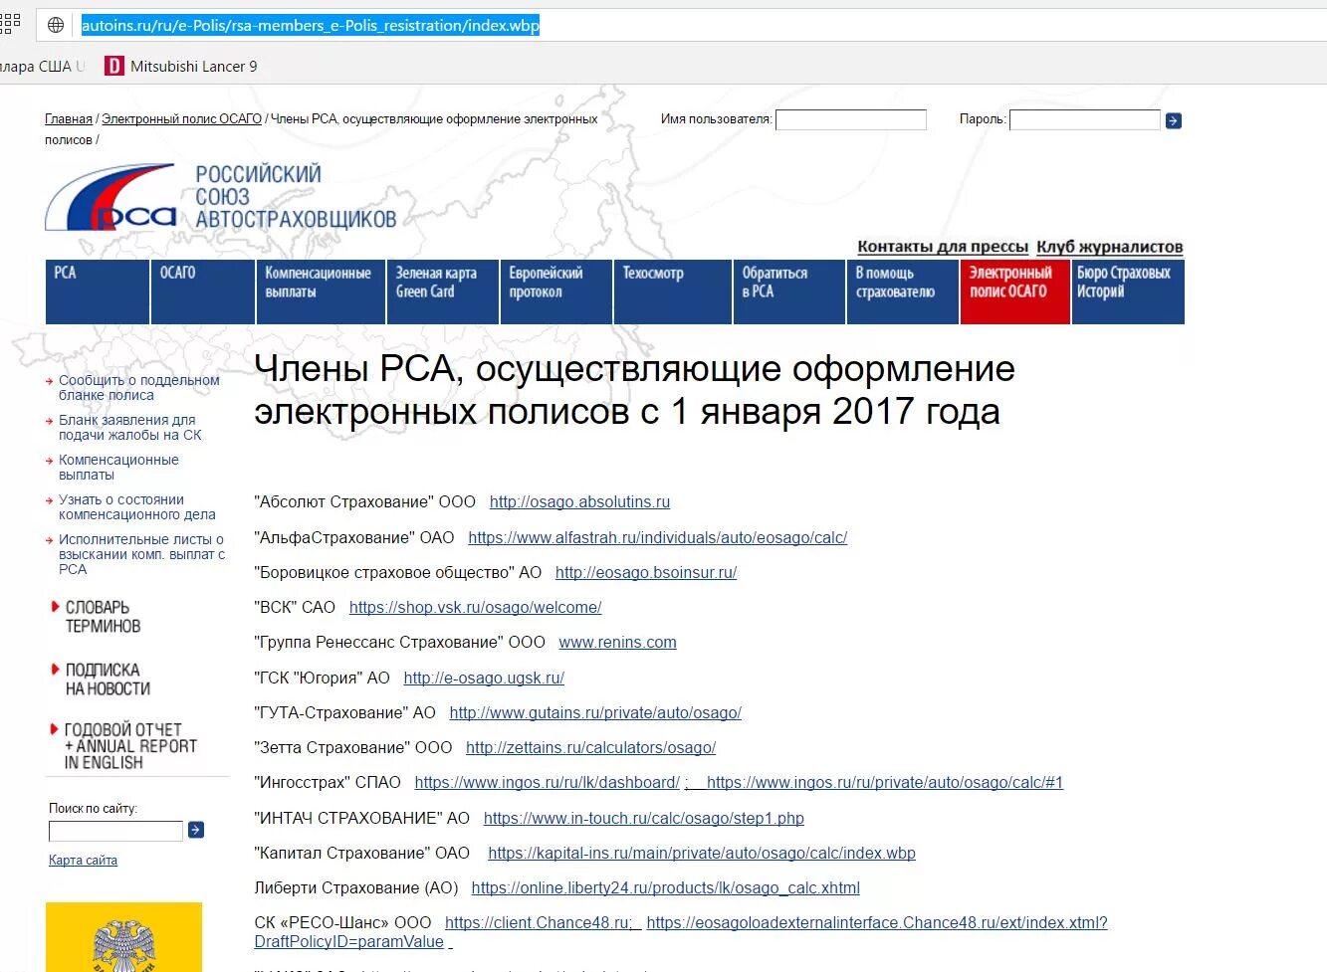Viewport: 1327px width, 972px height.
Task: Open e-osago.ugsk.ru link
Action: 484,679
